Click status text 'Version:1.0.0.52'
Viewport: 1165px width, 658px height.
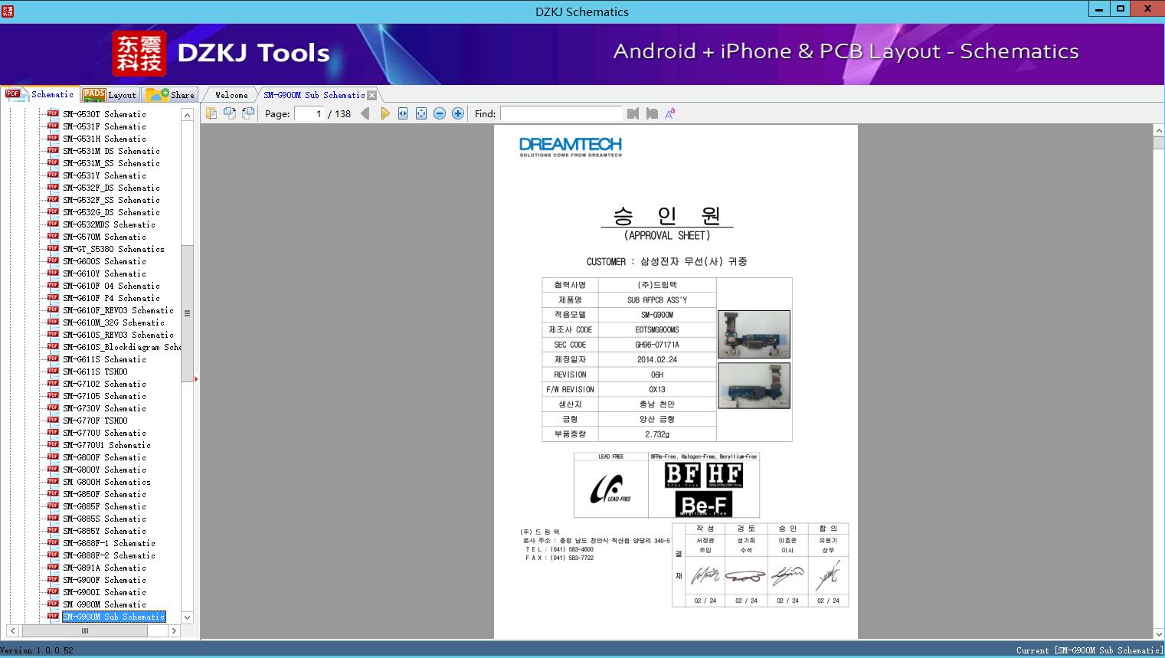coord(37,650)
